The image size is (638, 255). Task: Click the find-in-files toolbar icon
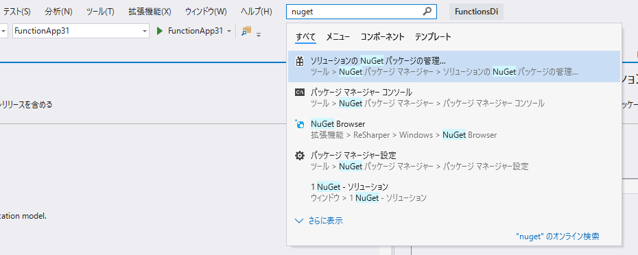246,31
